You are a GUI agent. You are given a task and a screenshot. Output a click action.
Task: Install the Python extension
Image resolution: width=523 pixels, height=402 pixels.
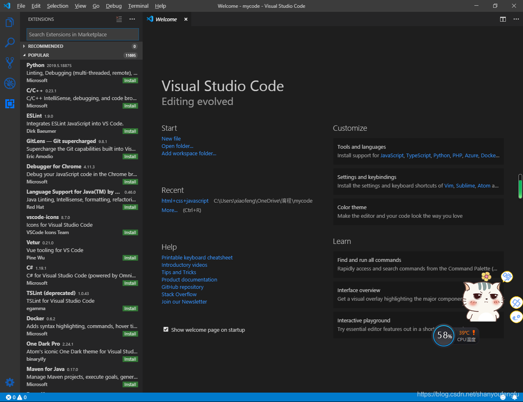pyautogui.click(x=130, y=80)
